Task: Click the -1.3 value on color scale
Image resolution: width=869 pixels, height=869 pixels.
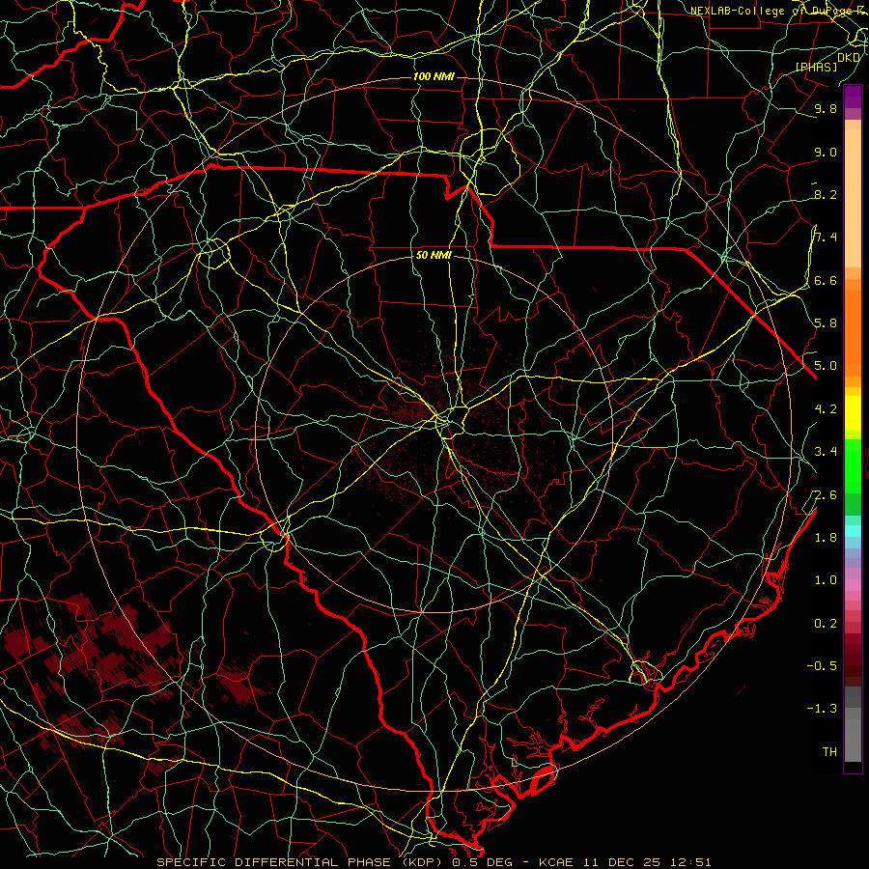Action: (x=822, y=709)
